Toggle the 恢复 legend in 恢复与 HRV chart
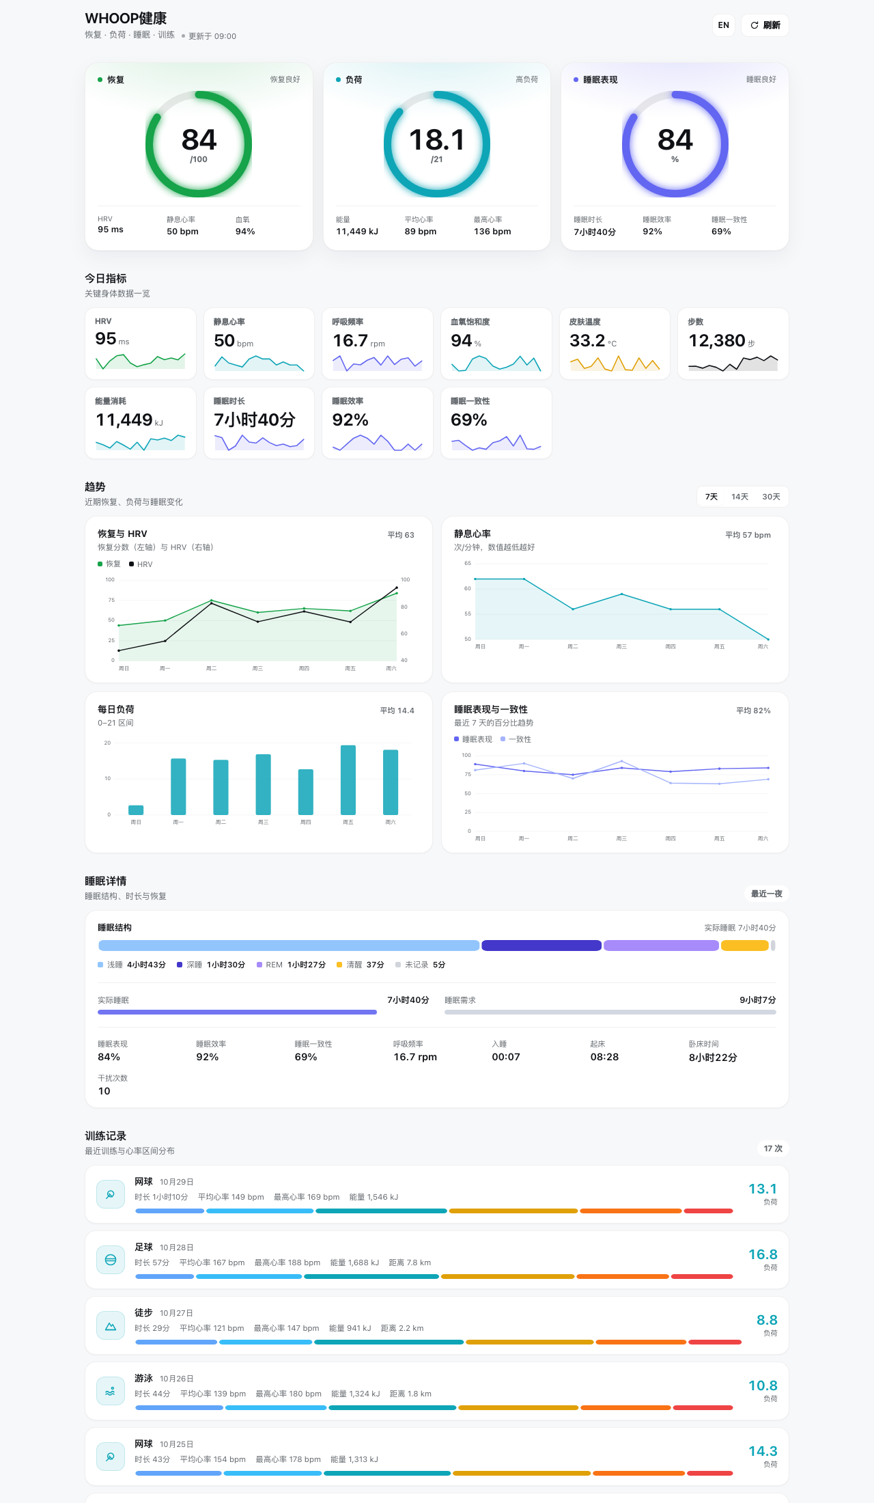This screenshot has width=874, height=1503. coord(109,564)
